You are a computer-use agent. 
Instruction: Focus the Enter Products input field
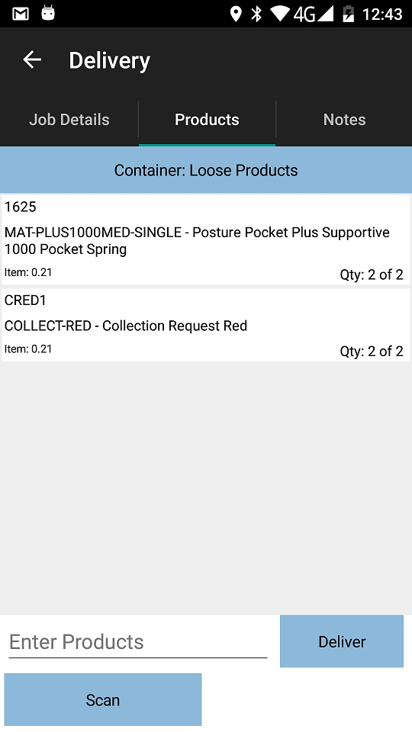(x=138, y=642)
